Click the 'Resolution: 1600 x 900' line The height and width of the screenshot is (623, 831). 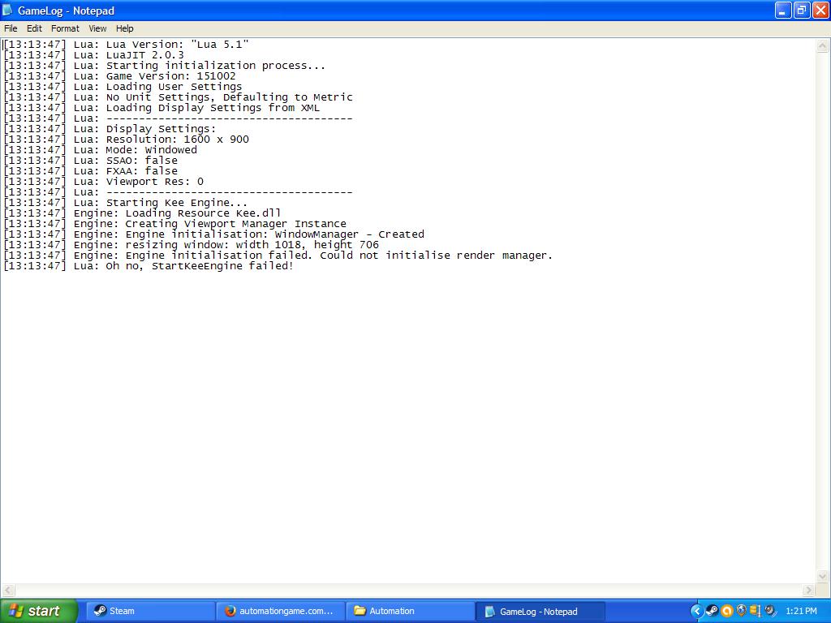[126, 140]
